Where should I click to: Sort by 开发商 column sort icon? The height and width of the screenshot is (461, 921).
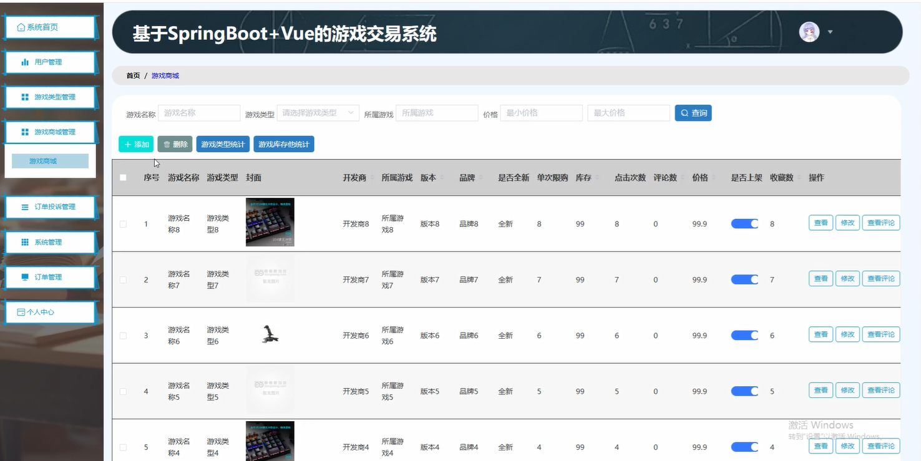click(x=372, y=178)
